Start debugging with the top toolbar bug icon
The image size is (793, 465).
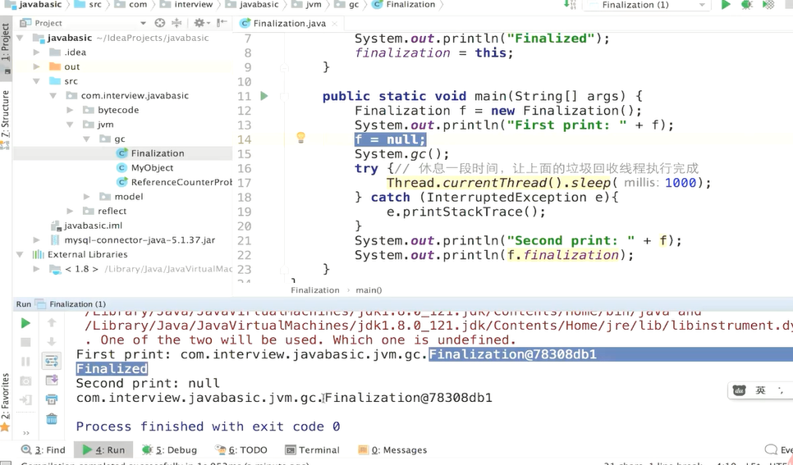[746, 5]
